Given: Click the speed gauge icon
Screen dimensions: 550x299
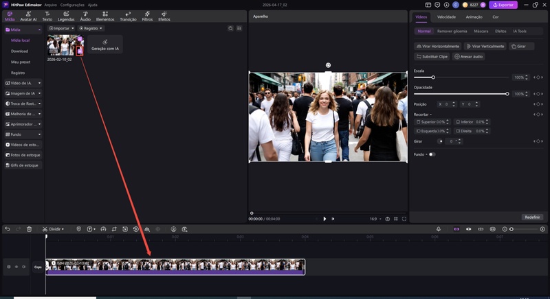Looking at the screenshot, I should pos(103,229).
